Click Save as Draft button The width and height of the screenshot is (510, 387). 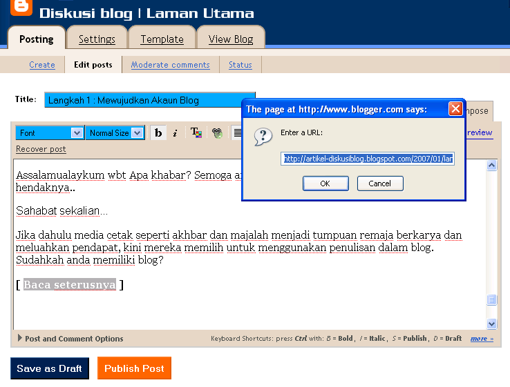coord(50,368)
